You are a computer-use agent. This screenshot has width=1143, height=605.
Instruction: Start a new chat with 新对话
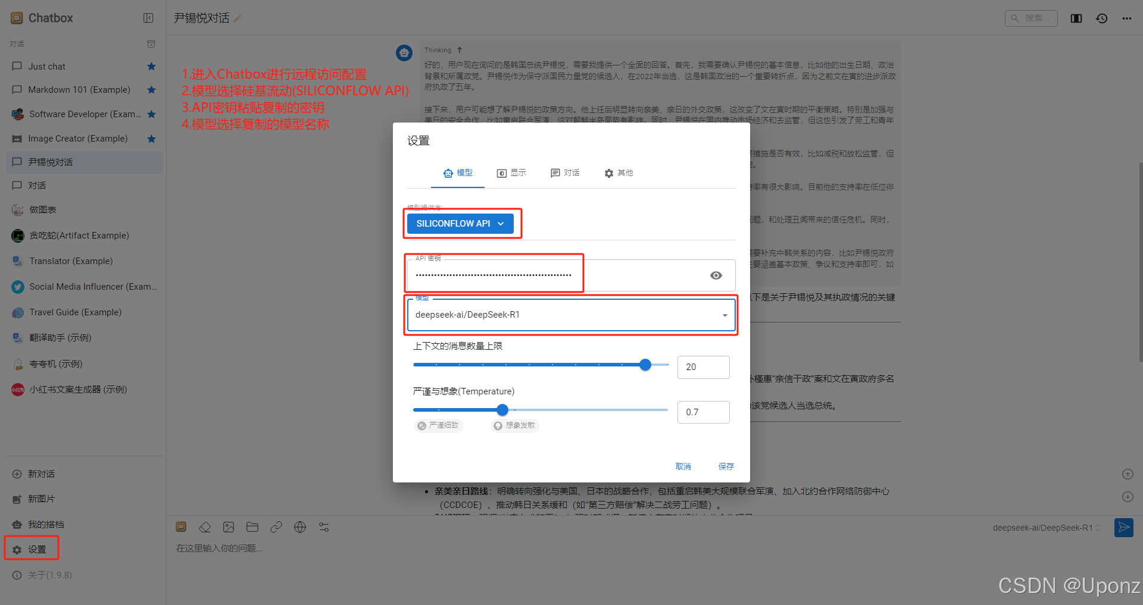(x=84, y=474)
